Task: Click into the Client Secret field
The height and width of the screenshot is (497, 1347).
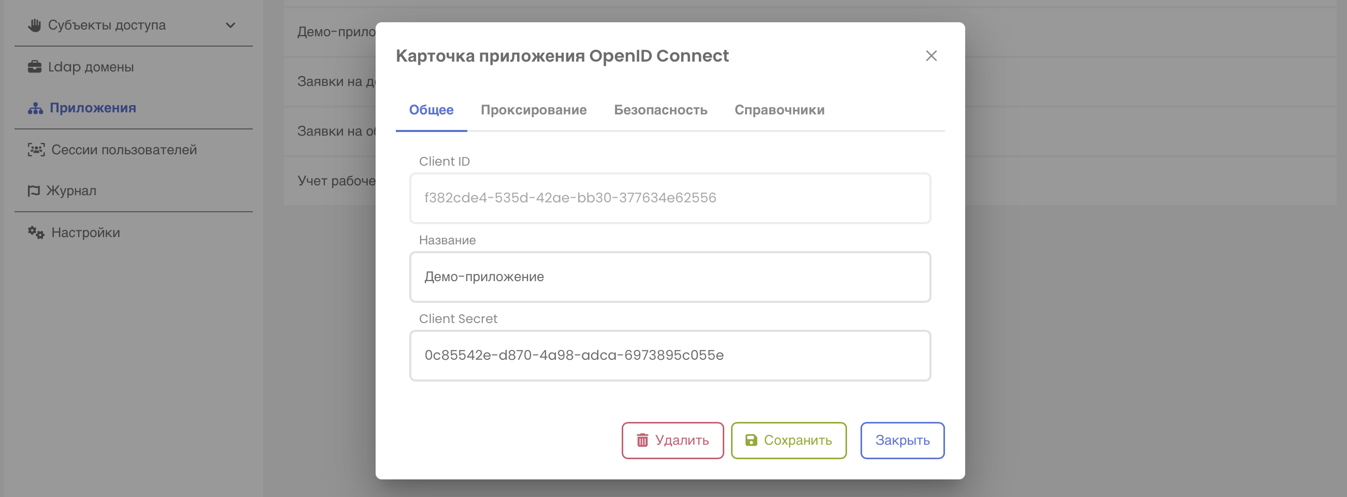Action: (670, 355)
